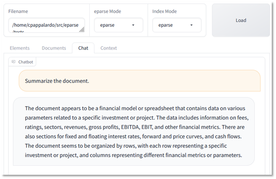Click the Filename path input field
This screenshot has width=276, height=179.
pos(47,25)
